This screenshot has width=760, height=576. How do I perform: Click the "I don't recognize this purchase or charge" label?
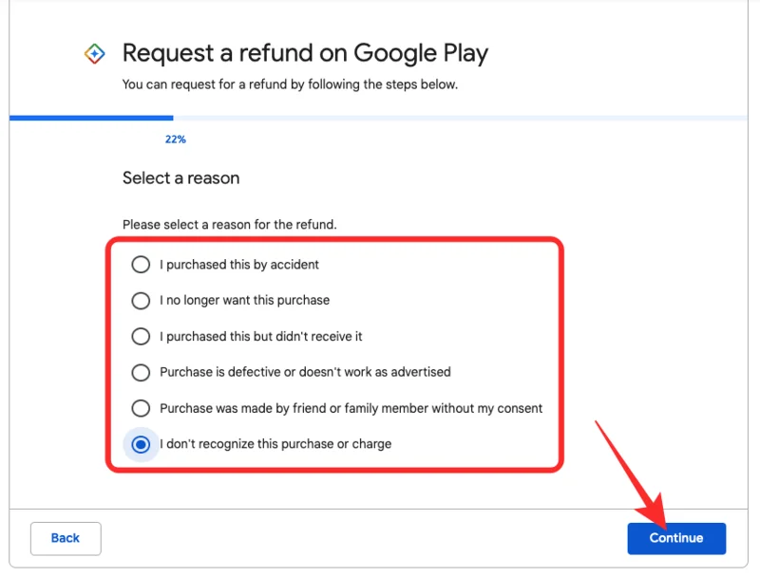point(275,444)
